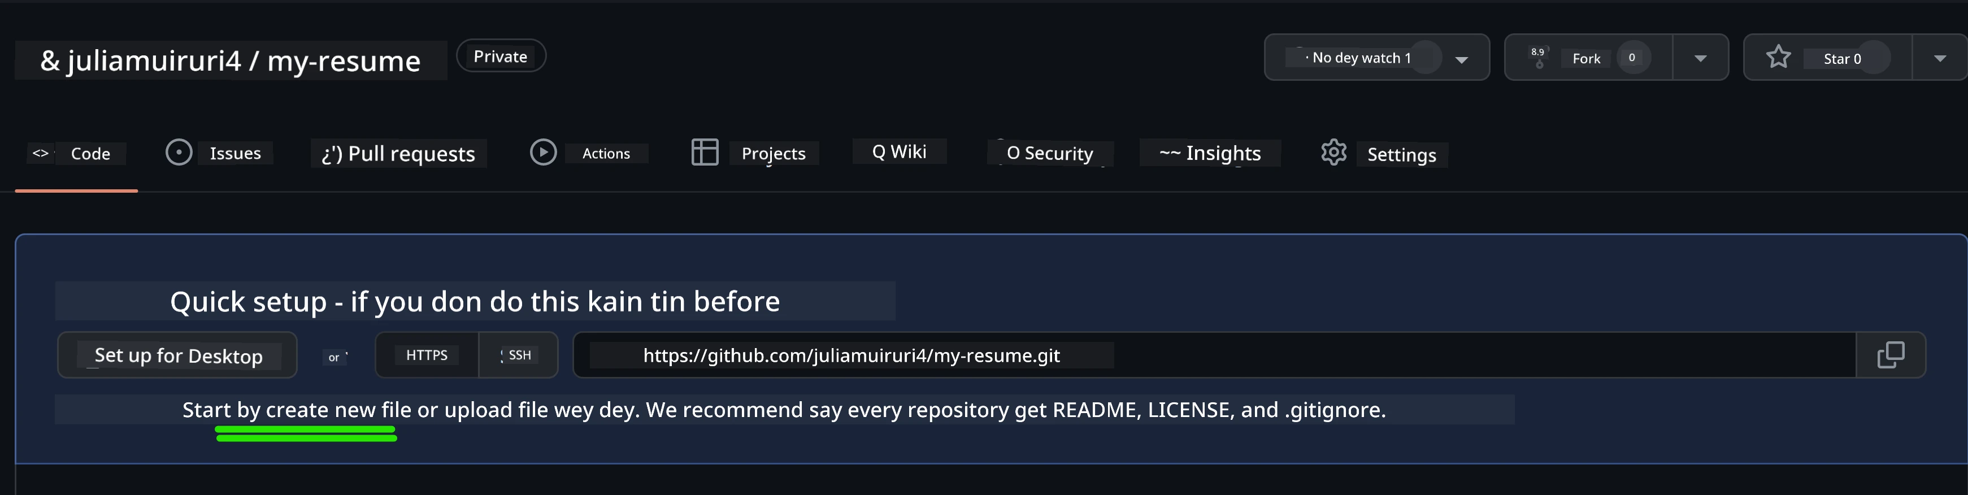This screenshot has width=1968, height=495.
Task: Click the README link
Action: 1096,410
